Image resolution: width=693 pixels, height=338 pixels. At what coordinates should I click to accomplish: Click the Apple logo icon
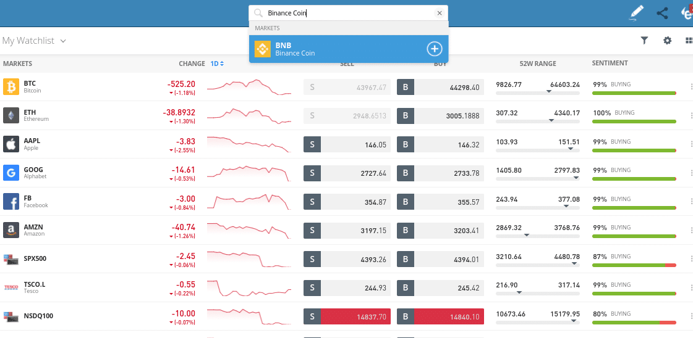(11, 144)
